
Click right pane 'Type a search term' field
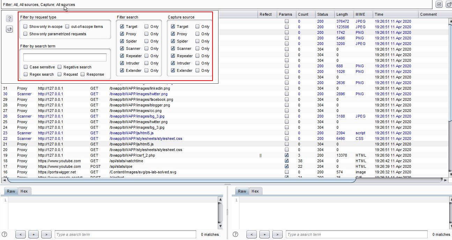point(356,234)
